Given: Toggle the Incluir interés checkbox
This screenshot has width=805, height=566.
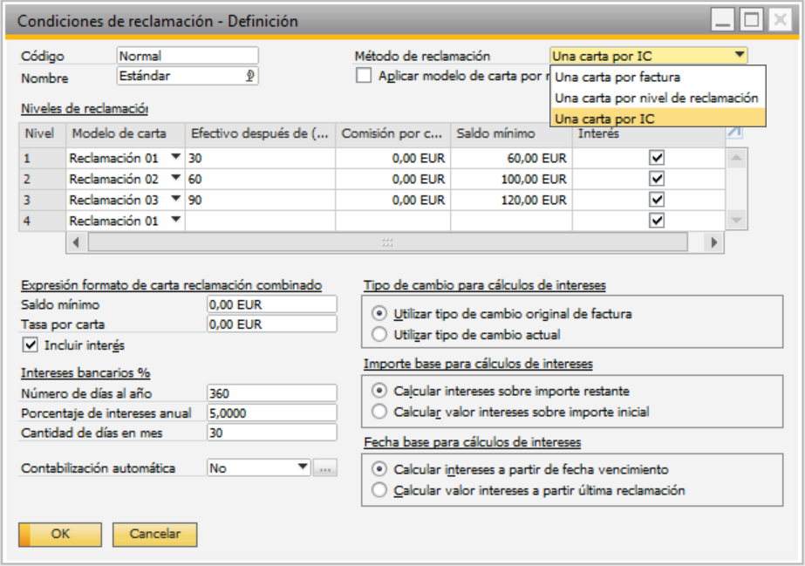Looking at the screenshot, I should (31, 344).
